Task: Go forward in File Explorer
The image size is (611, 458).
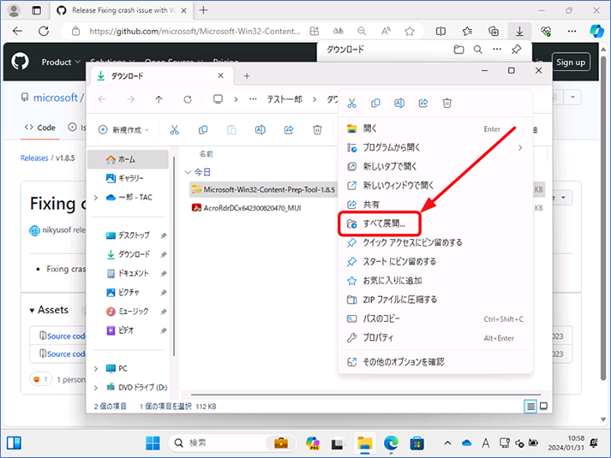Action: click(x=130, y=99)
